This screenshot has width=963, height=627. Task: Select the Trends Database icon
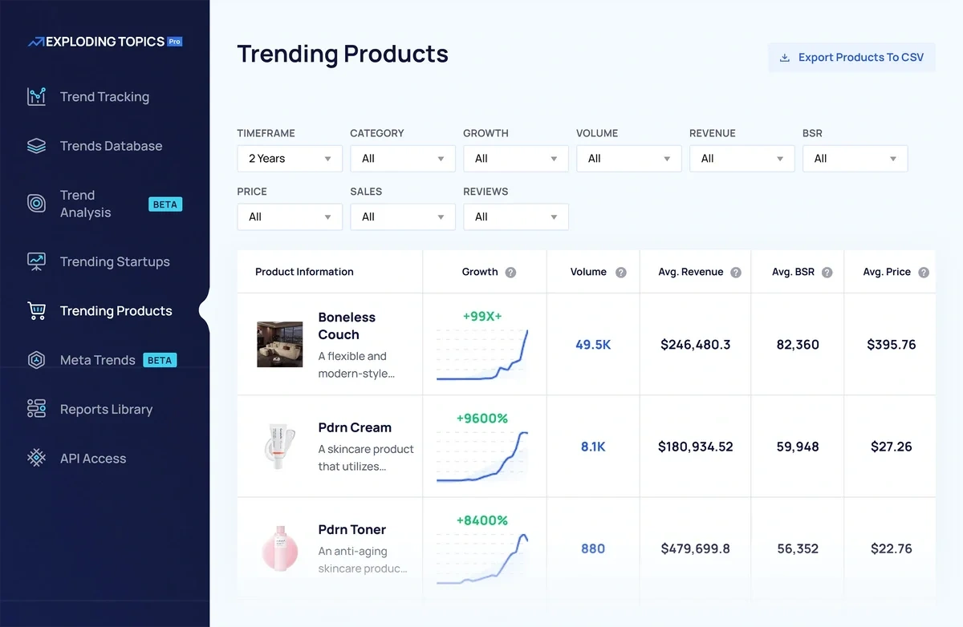click(36, 146)
